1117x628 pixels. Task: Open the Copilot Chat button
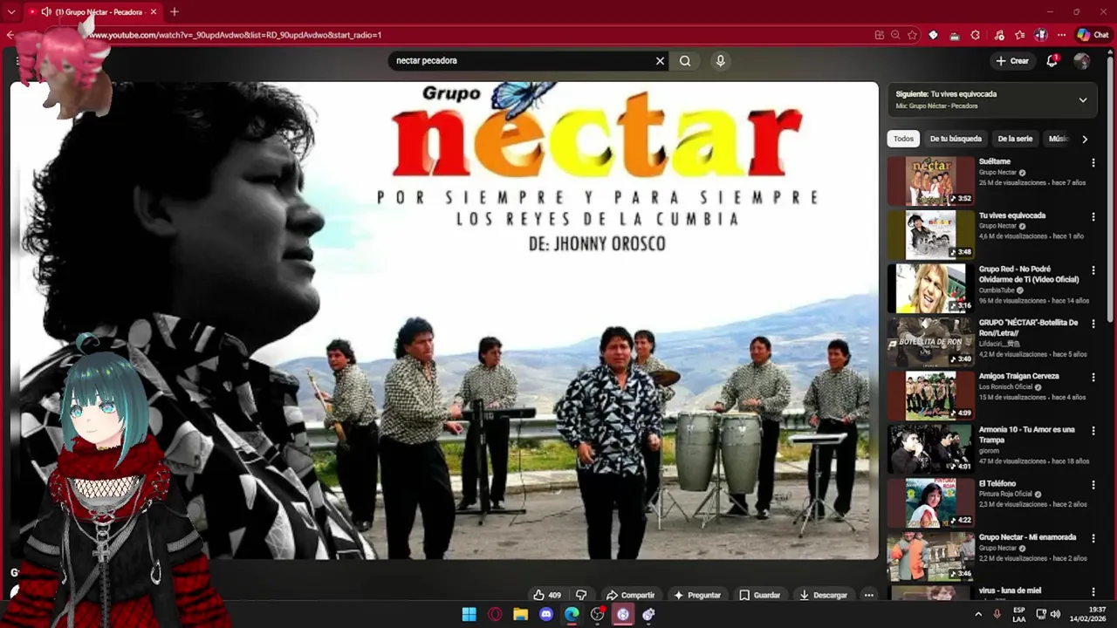1093,35
